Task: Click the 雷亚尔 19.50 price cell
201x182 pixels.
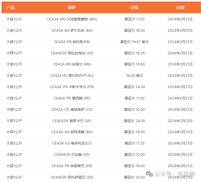Action: click(x=134, y=132)
